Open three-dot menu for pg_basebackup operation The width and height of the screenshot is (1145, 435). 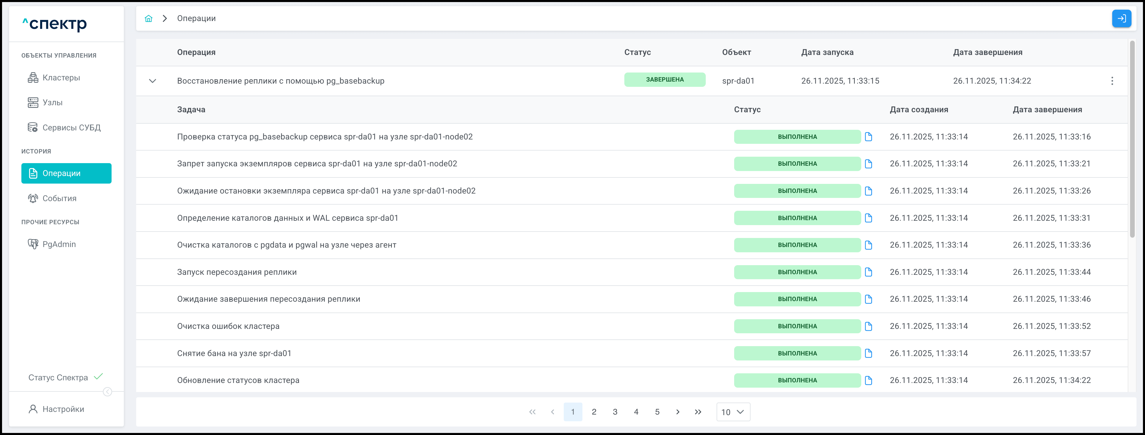click(1112, 81)
